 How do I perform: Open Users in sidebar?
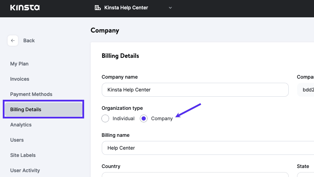(x=17, y=140)
